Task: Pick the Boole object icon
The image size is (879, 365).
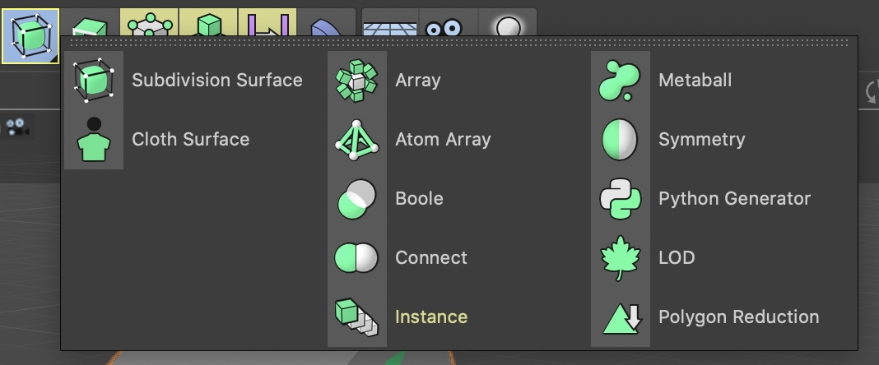Action: pos(357,199)
